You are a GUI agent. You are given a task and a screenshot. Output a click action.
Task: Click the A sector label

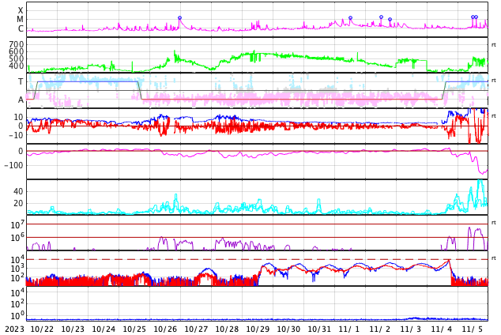21,100
